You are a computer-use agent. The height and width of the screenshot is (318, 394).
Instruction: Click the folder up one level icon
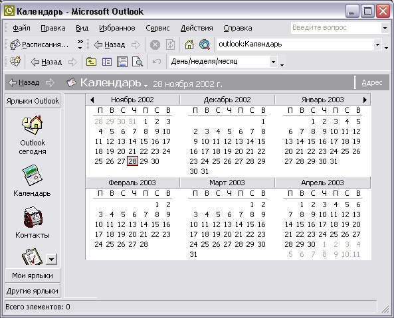coord(91,62)
